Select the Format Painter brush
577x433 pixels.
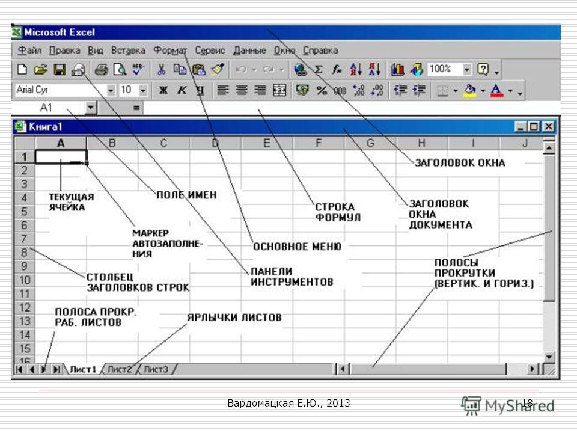tap(218, 69)
